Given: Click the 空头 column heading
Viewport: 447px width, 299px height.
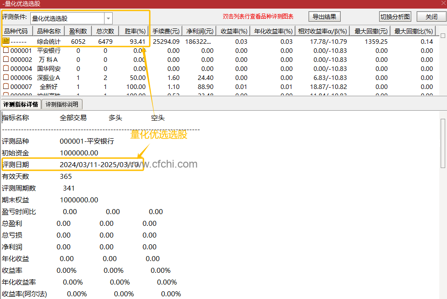Looking at the screenshot, I should tap(158, 118).
